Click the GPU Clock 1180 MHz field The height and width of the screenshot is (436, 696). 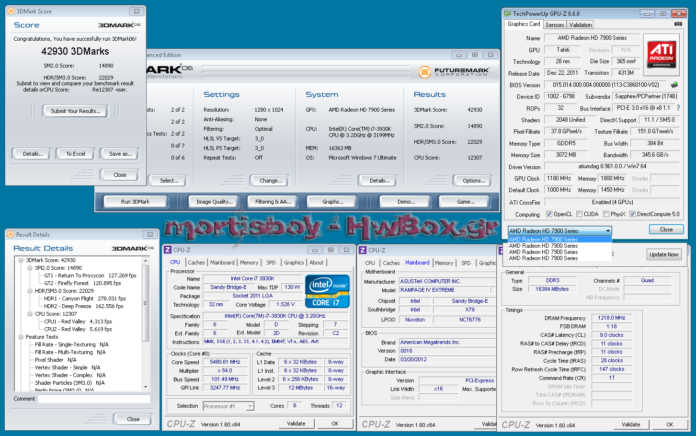(x=559, y=178)
